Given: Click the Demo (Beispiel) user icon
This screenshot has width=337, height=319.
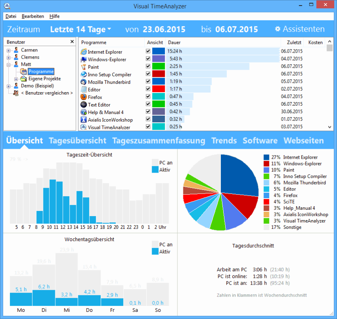Looking at the screenshot, I should click(16, 86).
